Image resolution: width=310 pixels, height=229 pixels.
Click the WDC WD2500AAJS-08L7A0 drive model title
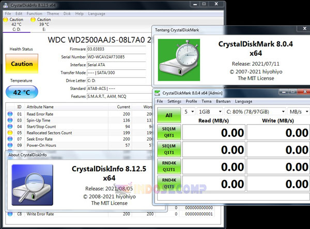[99, 40]
